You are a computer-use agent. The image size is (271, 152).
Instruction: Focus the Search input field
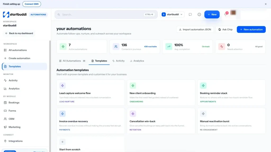[106, 15]
